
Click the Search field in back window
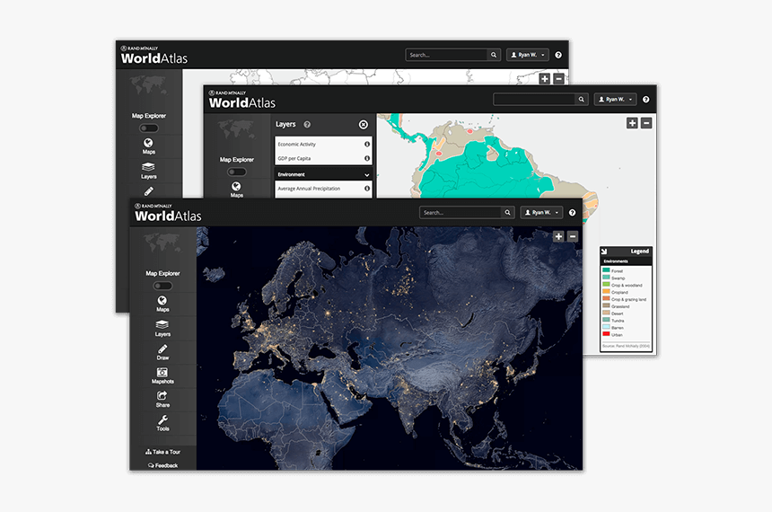coord(446,55)
